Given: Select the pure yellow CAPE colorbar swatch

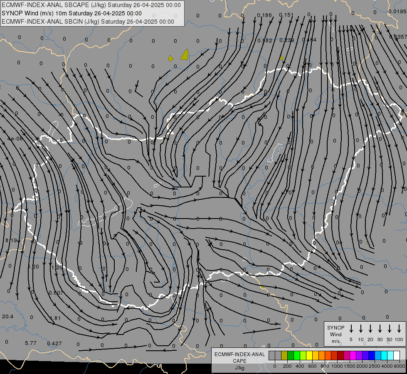Looking at the screenshot, I should [309, 355].
